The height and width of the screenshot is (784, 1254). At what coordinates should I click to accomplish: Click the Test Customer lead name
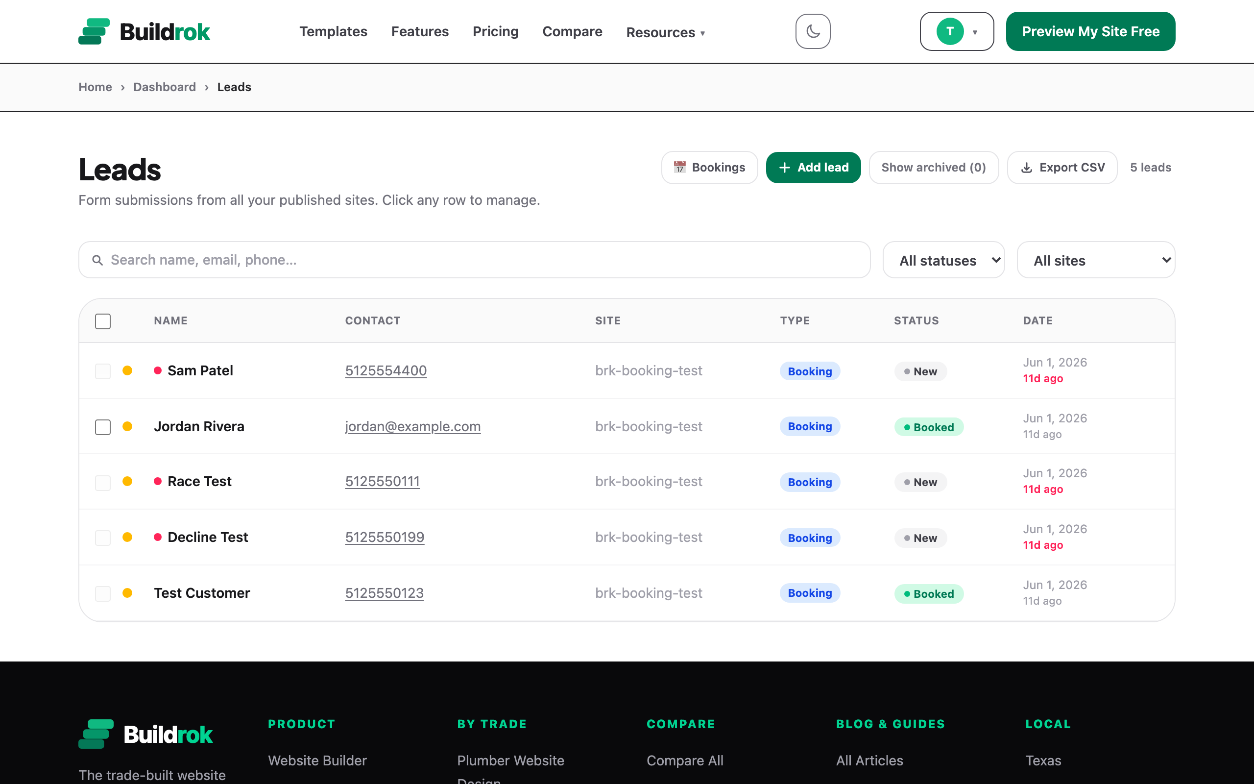pyautogui.click(x=202, y=593)
